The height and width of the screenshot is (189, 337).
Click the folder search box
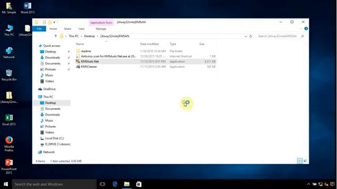tap(281, 36)
